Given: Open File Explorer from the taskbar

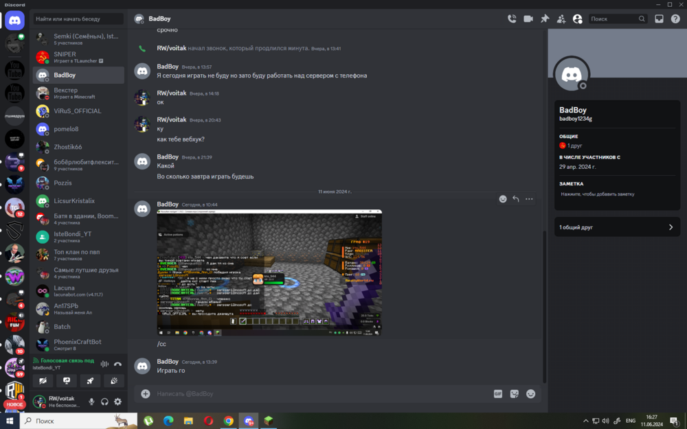Looking at the screenshot, I should 188,421.
